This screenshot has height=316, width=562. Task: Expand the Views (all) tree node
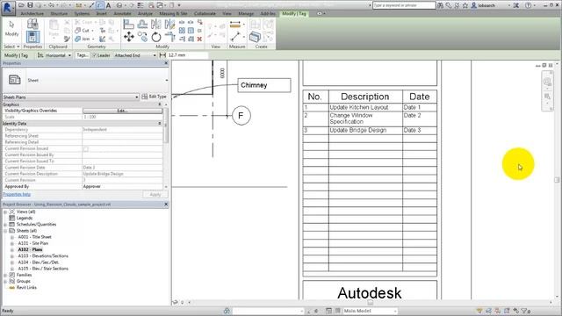[x=5, y=212]
